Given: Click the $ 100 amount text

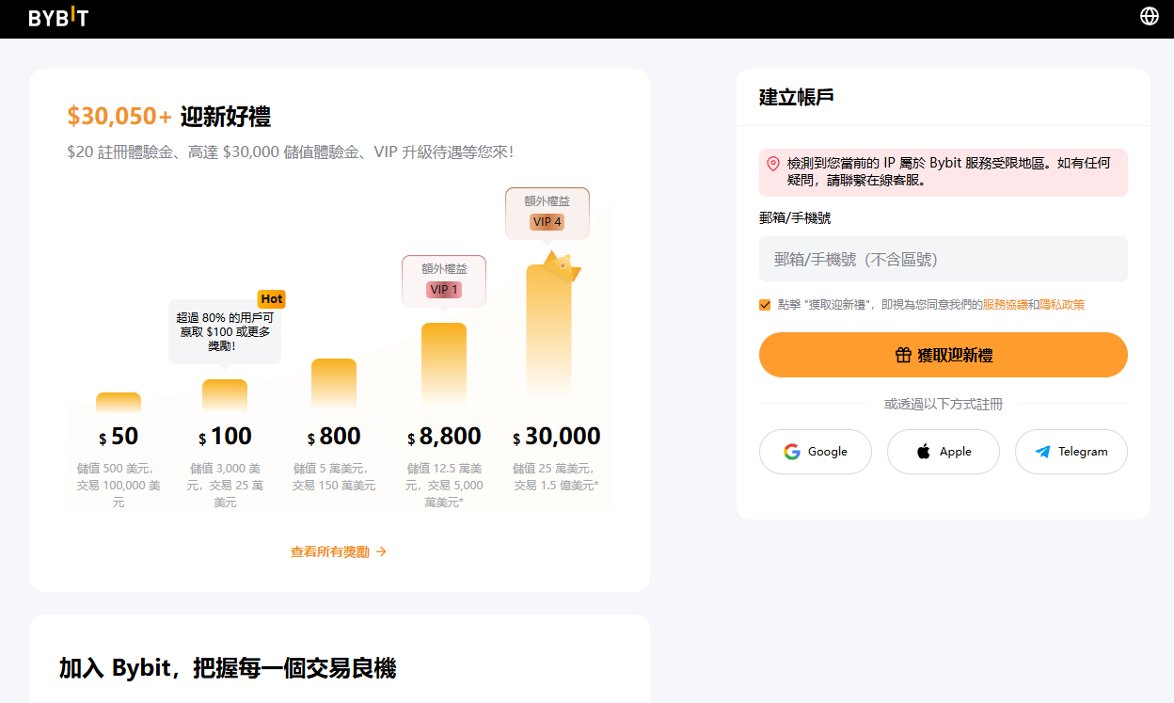Looking at the screenshot, I should pos(225,437).
